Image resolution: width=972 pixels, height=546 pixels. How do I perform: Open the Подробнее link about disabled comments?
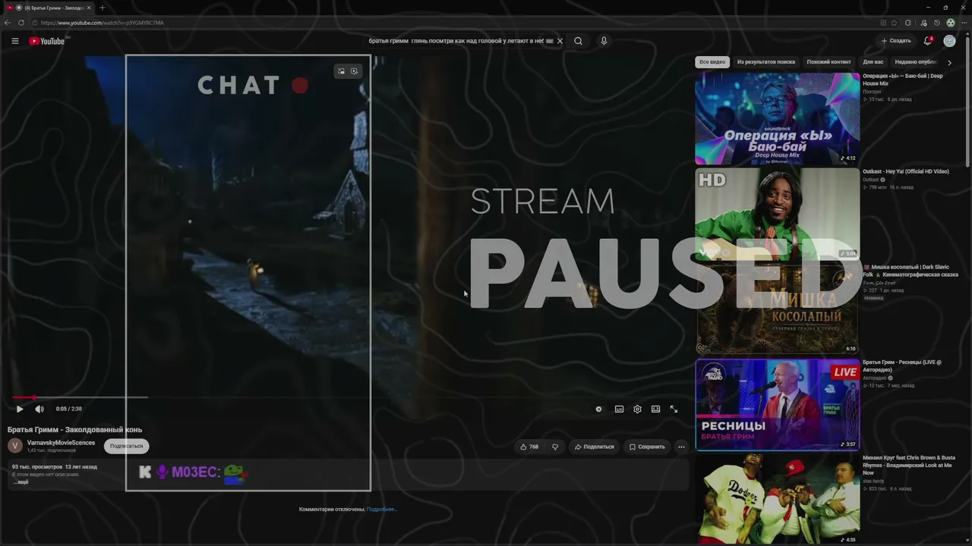click(x=381, y=509)
